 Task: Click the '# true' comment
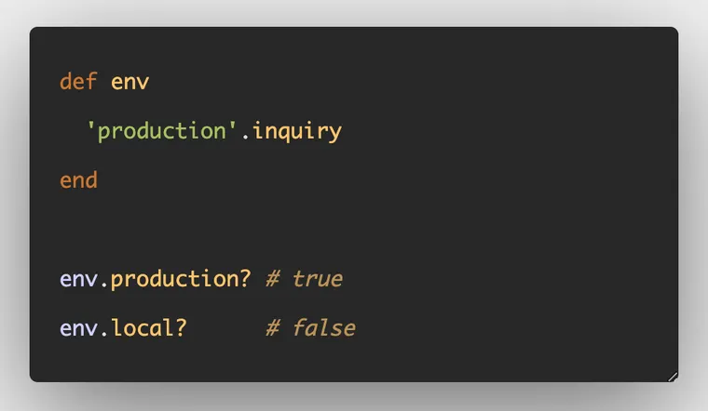point(305,279)
